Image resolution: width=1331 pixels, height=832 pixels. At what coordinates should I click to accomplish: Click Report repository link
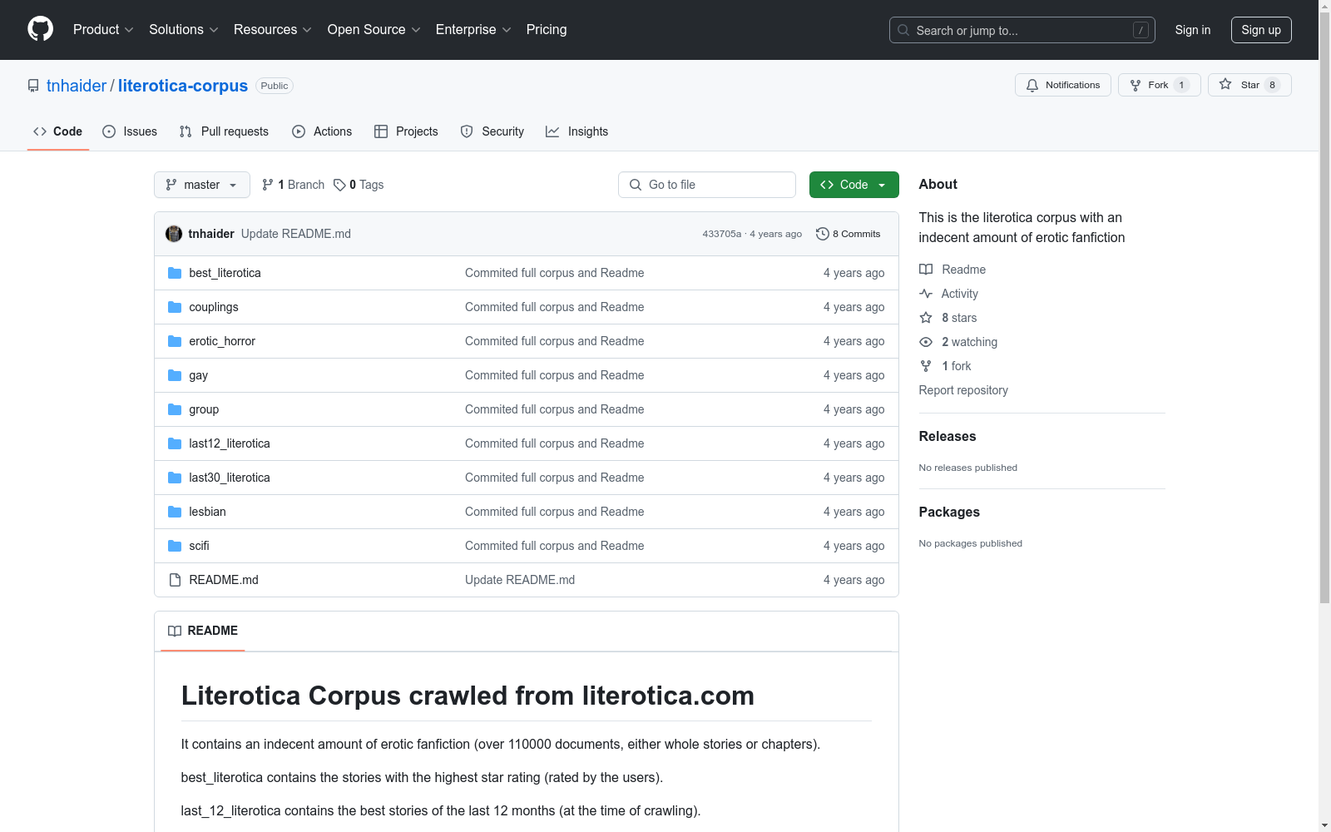click(963, 390)
